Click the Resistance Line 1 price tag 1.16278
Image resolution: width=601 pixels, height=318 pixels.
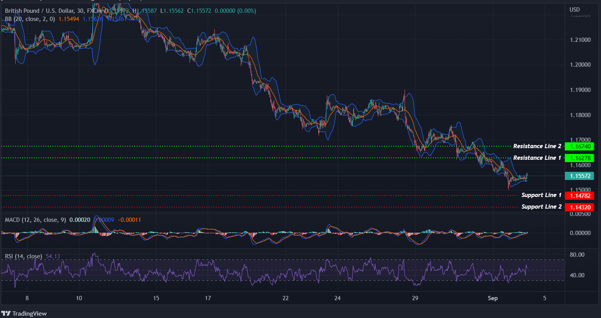(579, 158)
